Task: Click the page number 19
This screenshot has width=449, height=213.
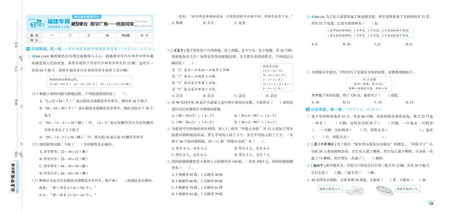Action: 431,203
